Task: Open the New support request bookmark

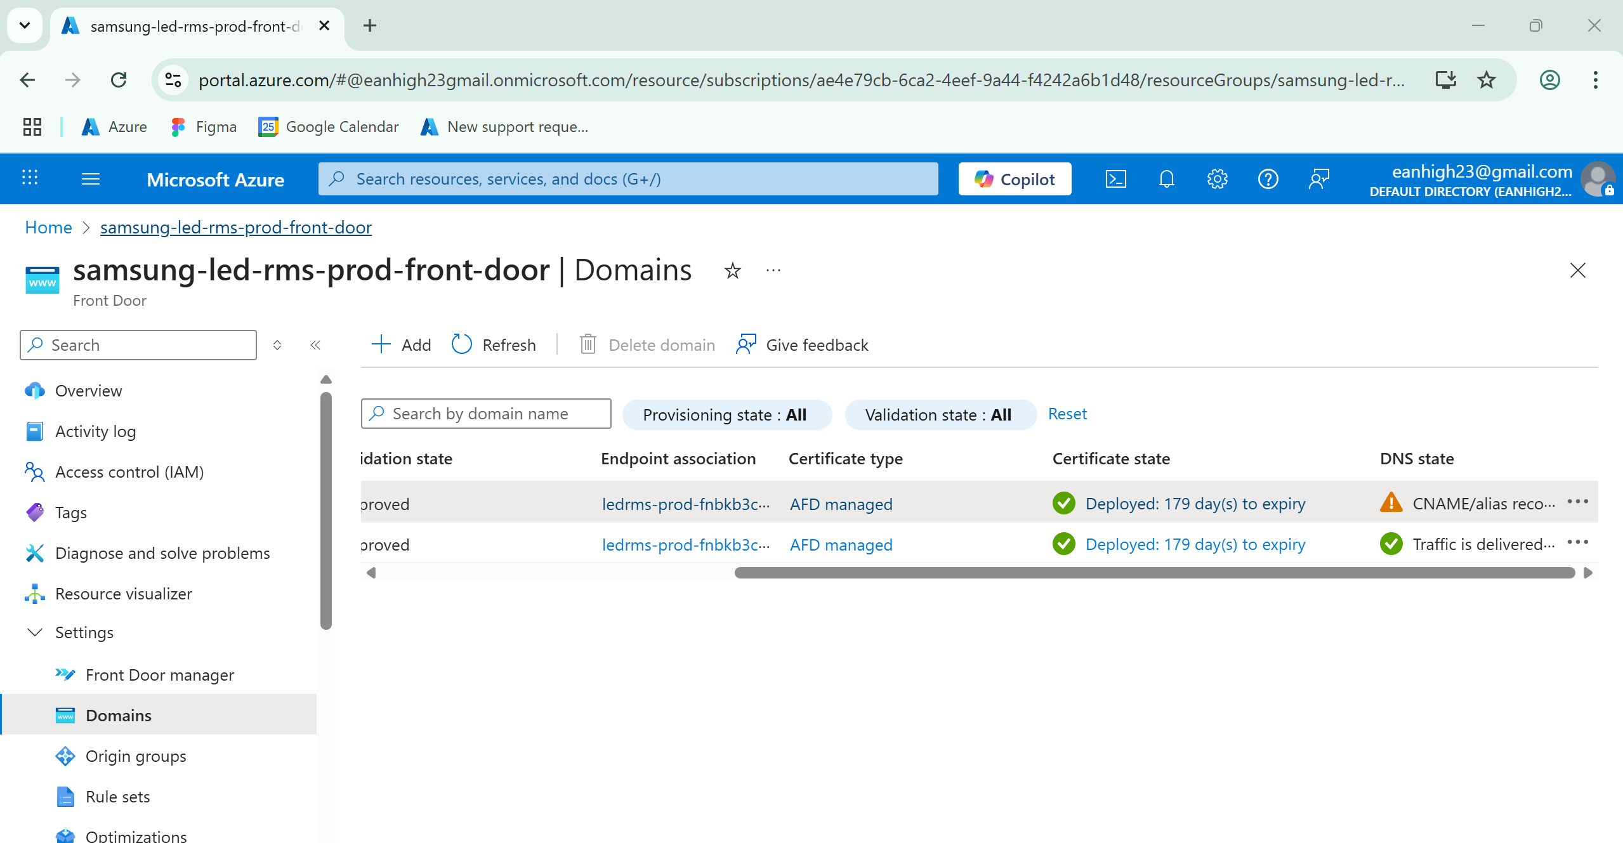Action: tap(505, 127)
